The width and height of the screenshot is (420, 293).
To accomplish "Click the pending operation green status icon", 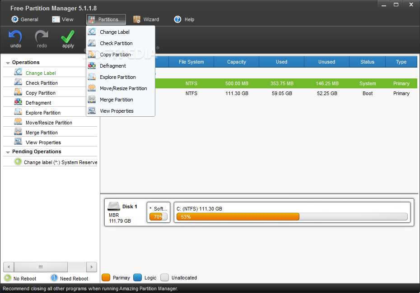I will tap(18, 162).
